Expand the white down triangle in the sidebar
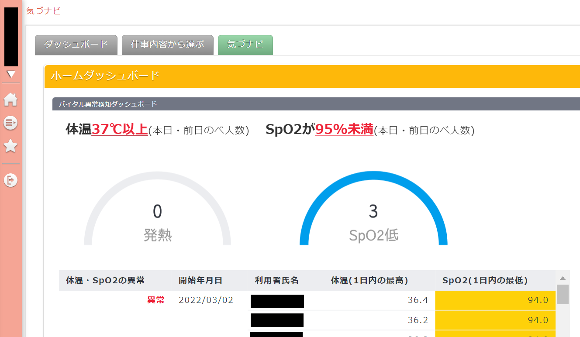Screen dimensions: 580x337 11,74
